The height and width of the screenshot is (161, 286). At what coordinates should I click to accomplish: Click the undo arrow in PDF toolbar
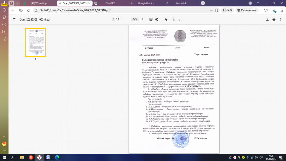click(x=174, y=19)
